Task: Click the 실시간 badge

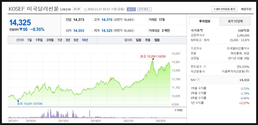Action: (131, 9)
